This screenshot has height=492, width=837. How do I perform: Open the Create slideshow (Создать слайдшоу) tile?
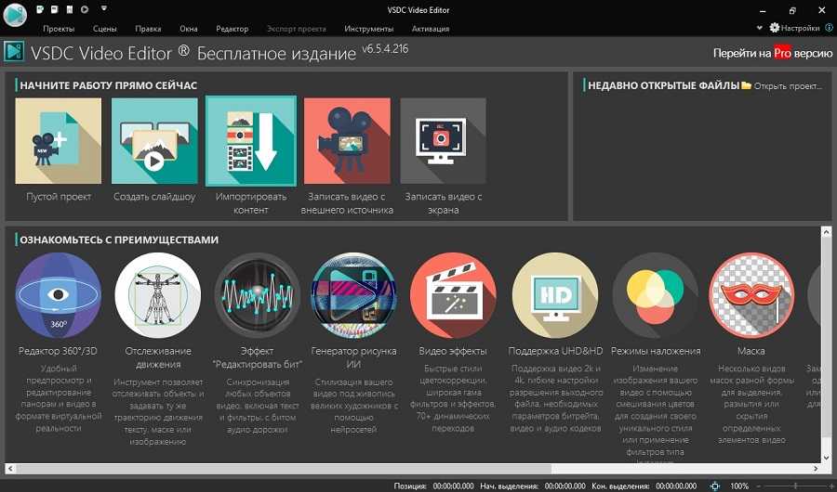(154, 141)
